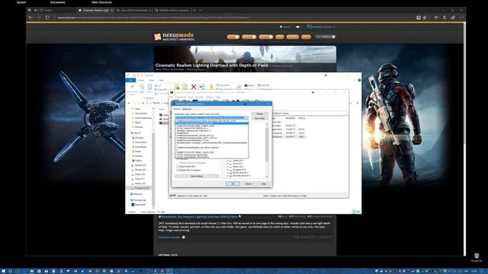Click the Reading view icon in browser
Screen dimensions: 488x274
419,18
